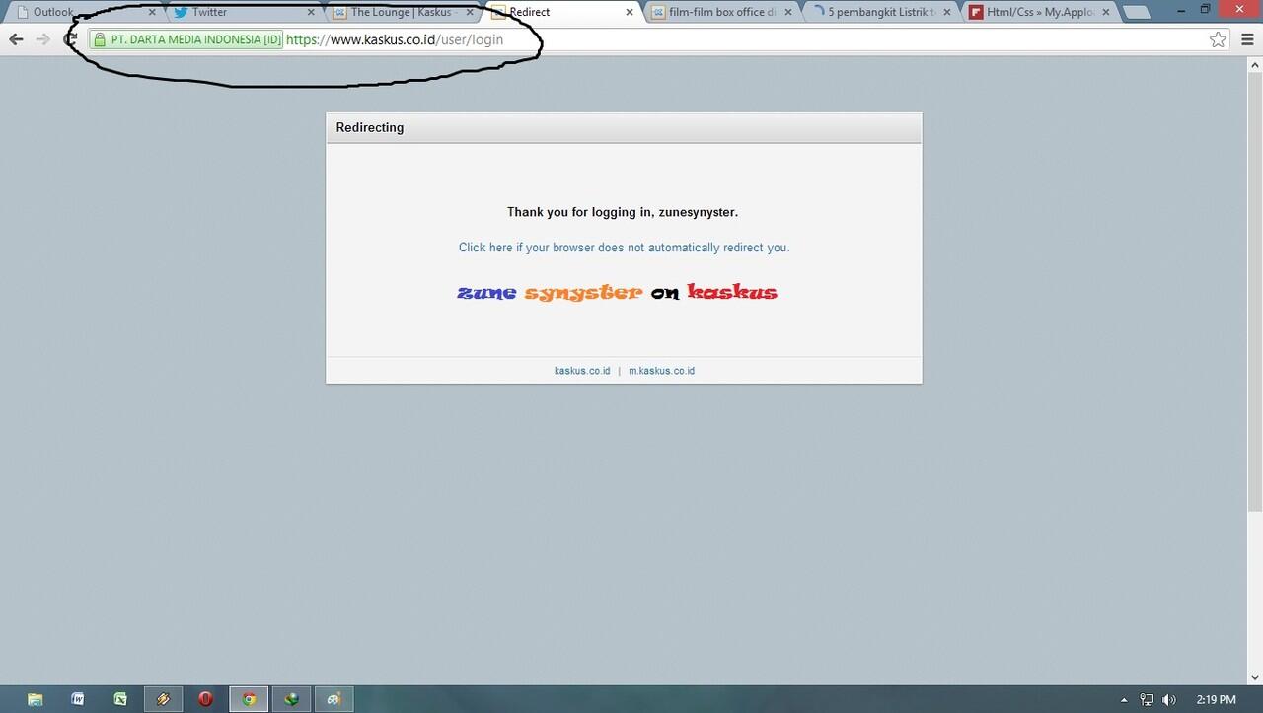Switch to film-film box office tab
The width and height of the screenshot is (1263, 713).
(x=720, y=12)
